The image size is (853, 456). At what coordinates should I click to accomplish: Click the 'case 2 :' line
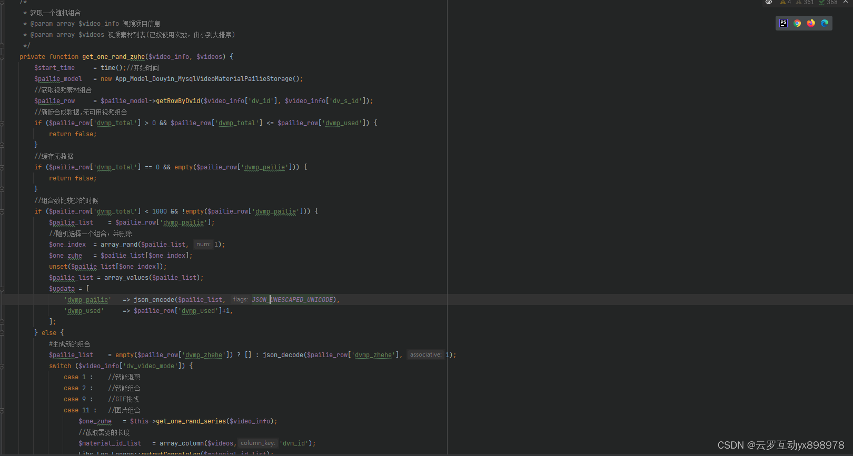(102, 388)
